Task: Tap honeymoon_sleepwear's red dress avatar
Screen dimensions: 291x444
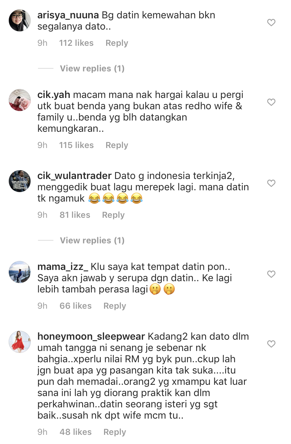Action: point(20,342)
